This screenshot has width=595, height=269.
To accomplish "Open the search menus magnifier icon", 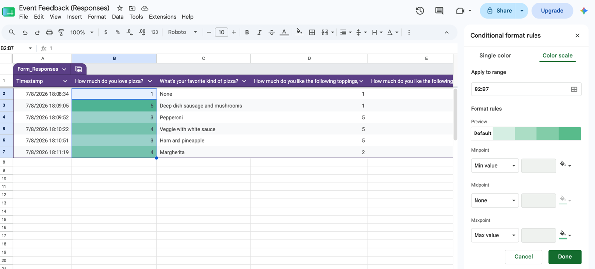I will tap(12, 32).
